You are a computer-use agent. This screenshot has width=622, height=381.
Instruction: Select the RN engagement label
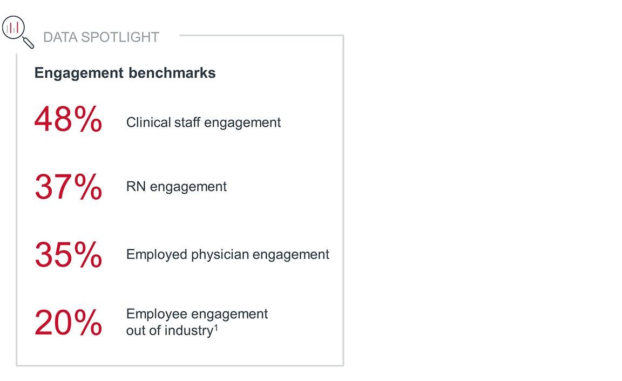(176, 187)
